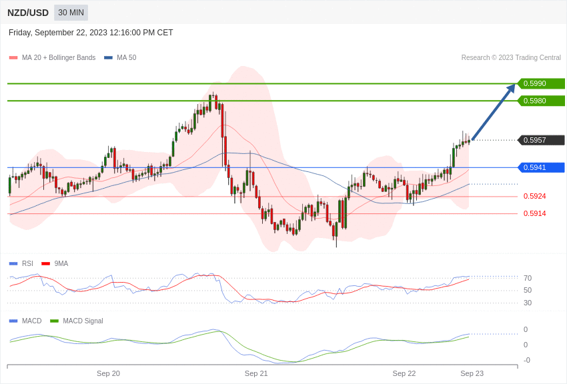Click the RSI 50 axis value

tap(528, 290)
